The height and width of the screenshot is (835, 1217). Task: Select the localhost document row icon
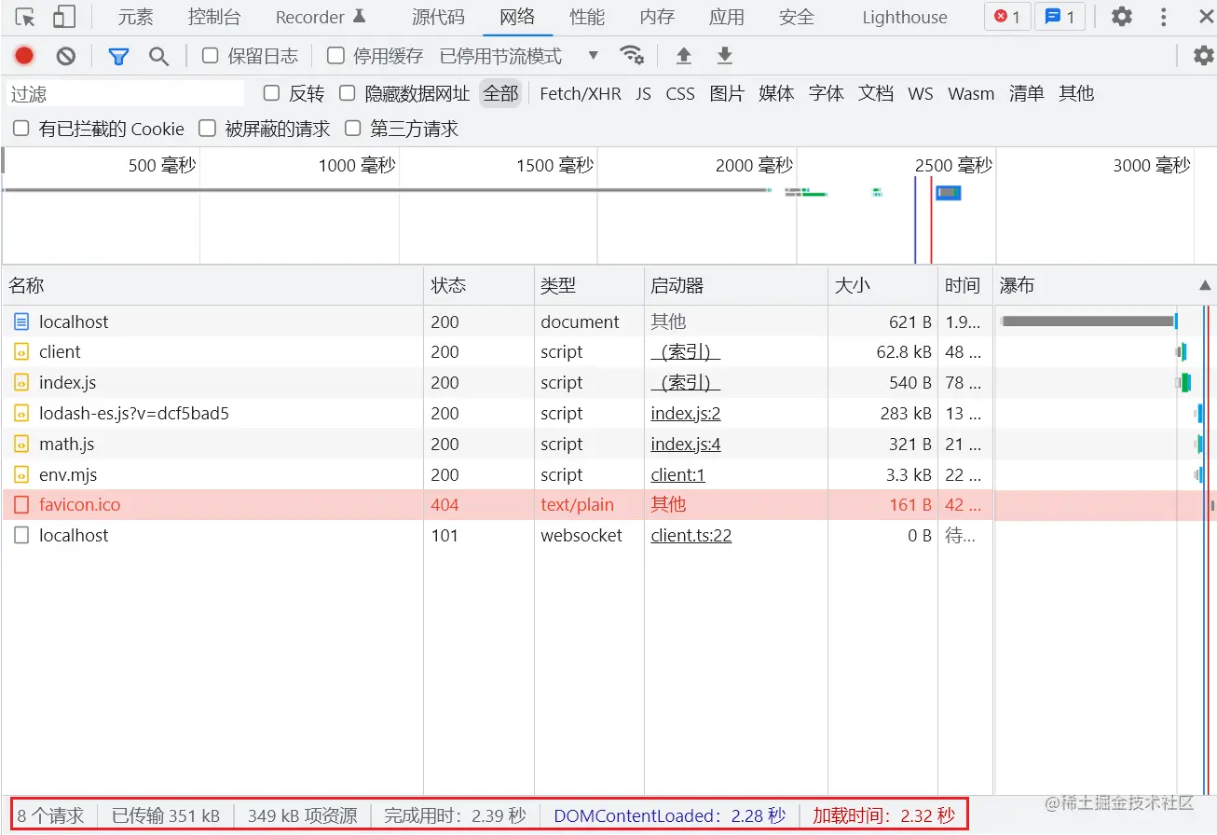coord(21,322)
